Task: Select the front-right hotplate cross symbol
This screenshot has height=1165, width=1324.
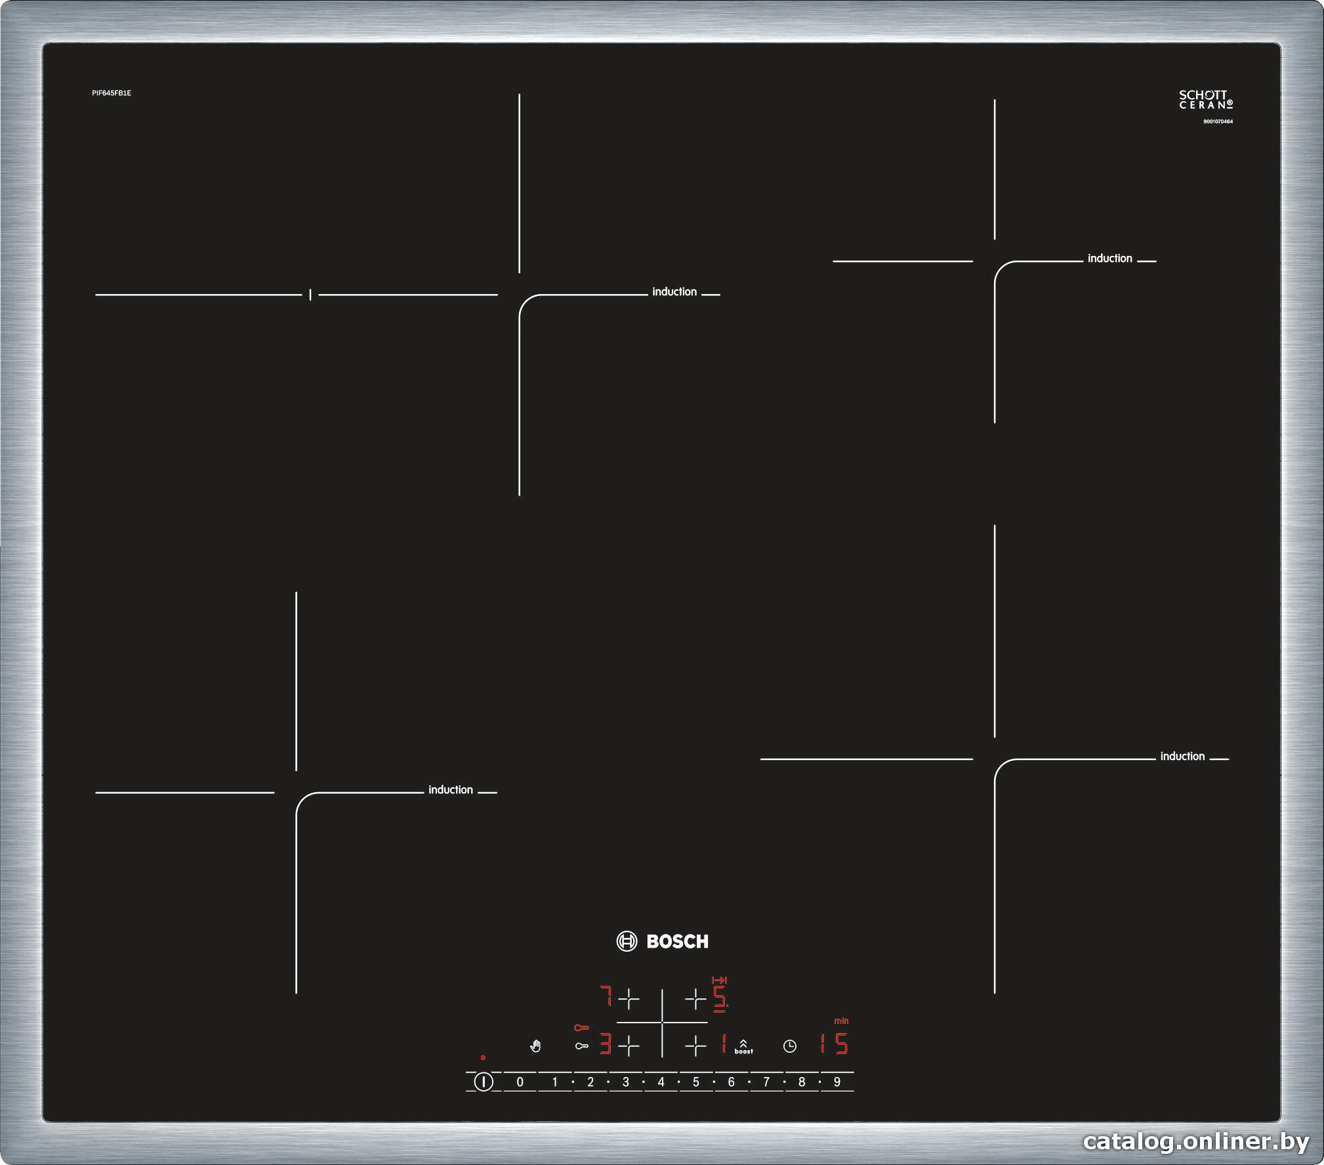Action: tap(695, 1046)
